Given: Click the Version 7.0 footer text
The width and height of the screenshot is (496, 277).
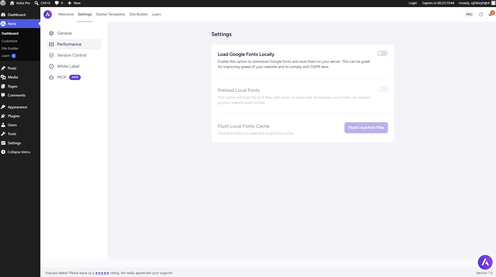Looking at the screenshot, I should [484, 273].
